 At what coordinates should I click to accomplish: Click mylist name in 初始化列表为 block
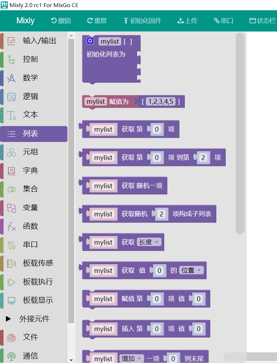tap(110, 41)
